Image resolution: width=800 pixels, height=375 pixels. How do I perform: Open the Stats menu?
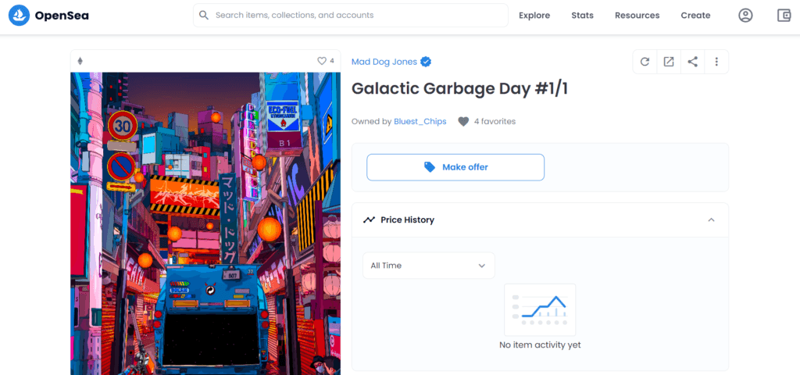582,16
